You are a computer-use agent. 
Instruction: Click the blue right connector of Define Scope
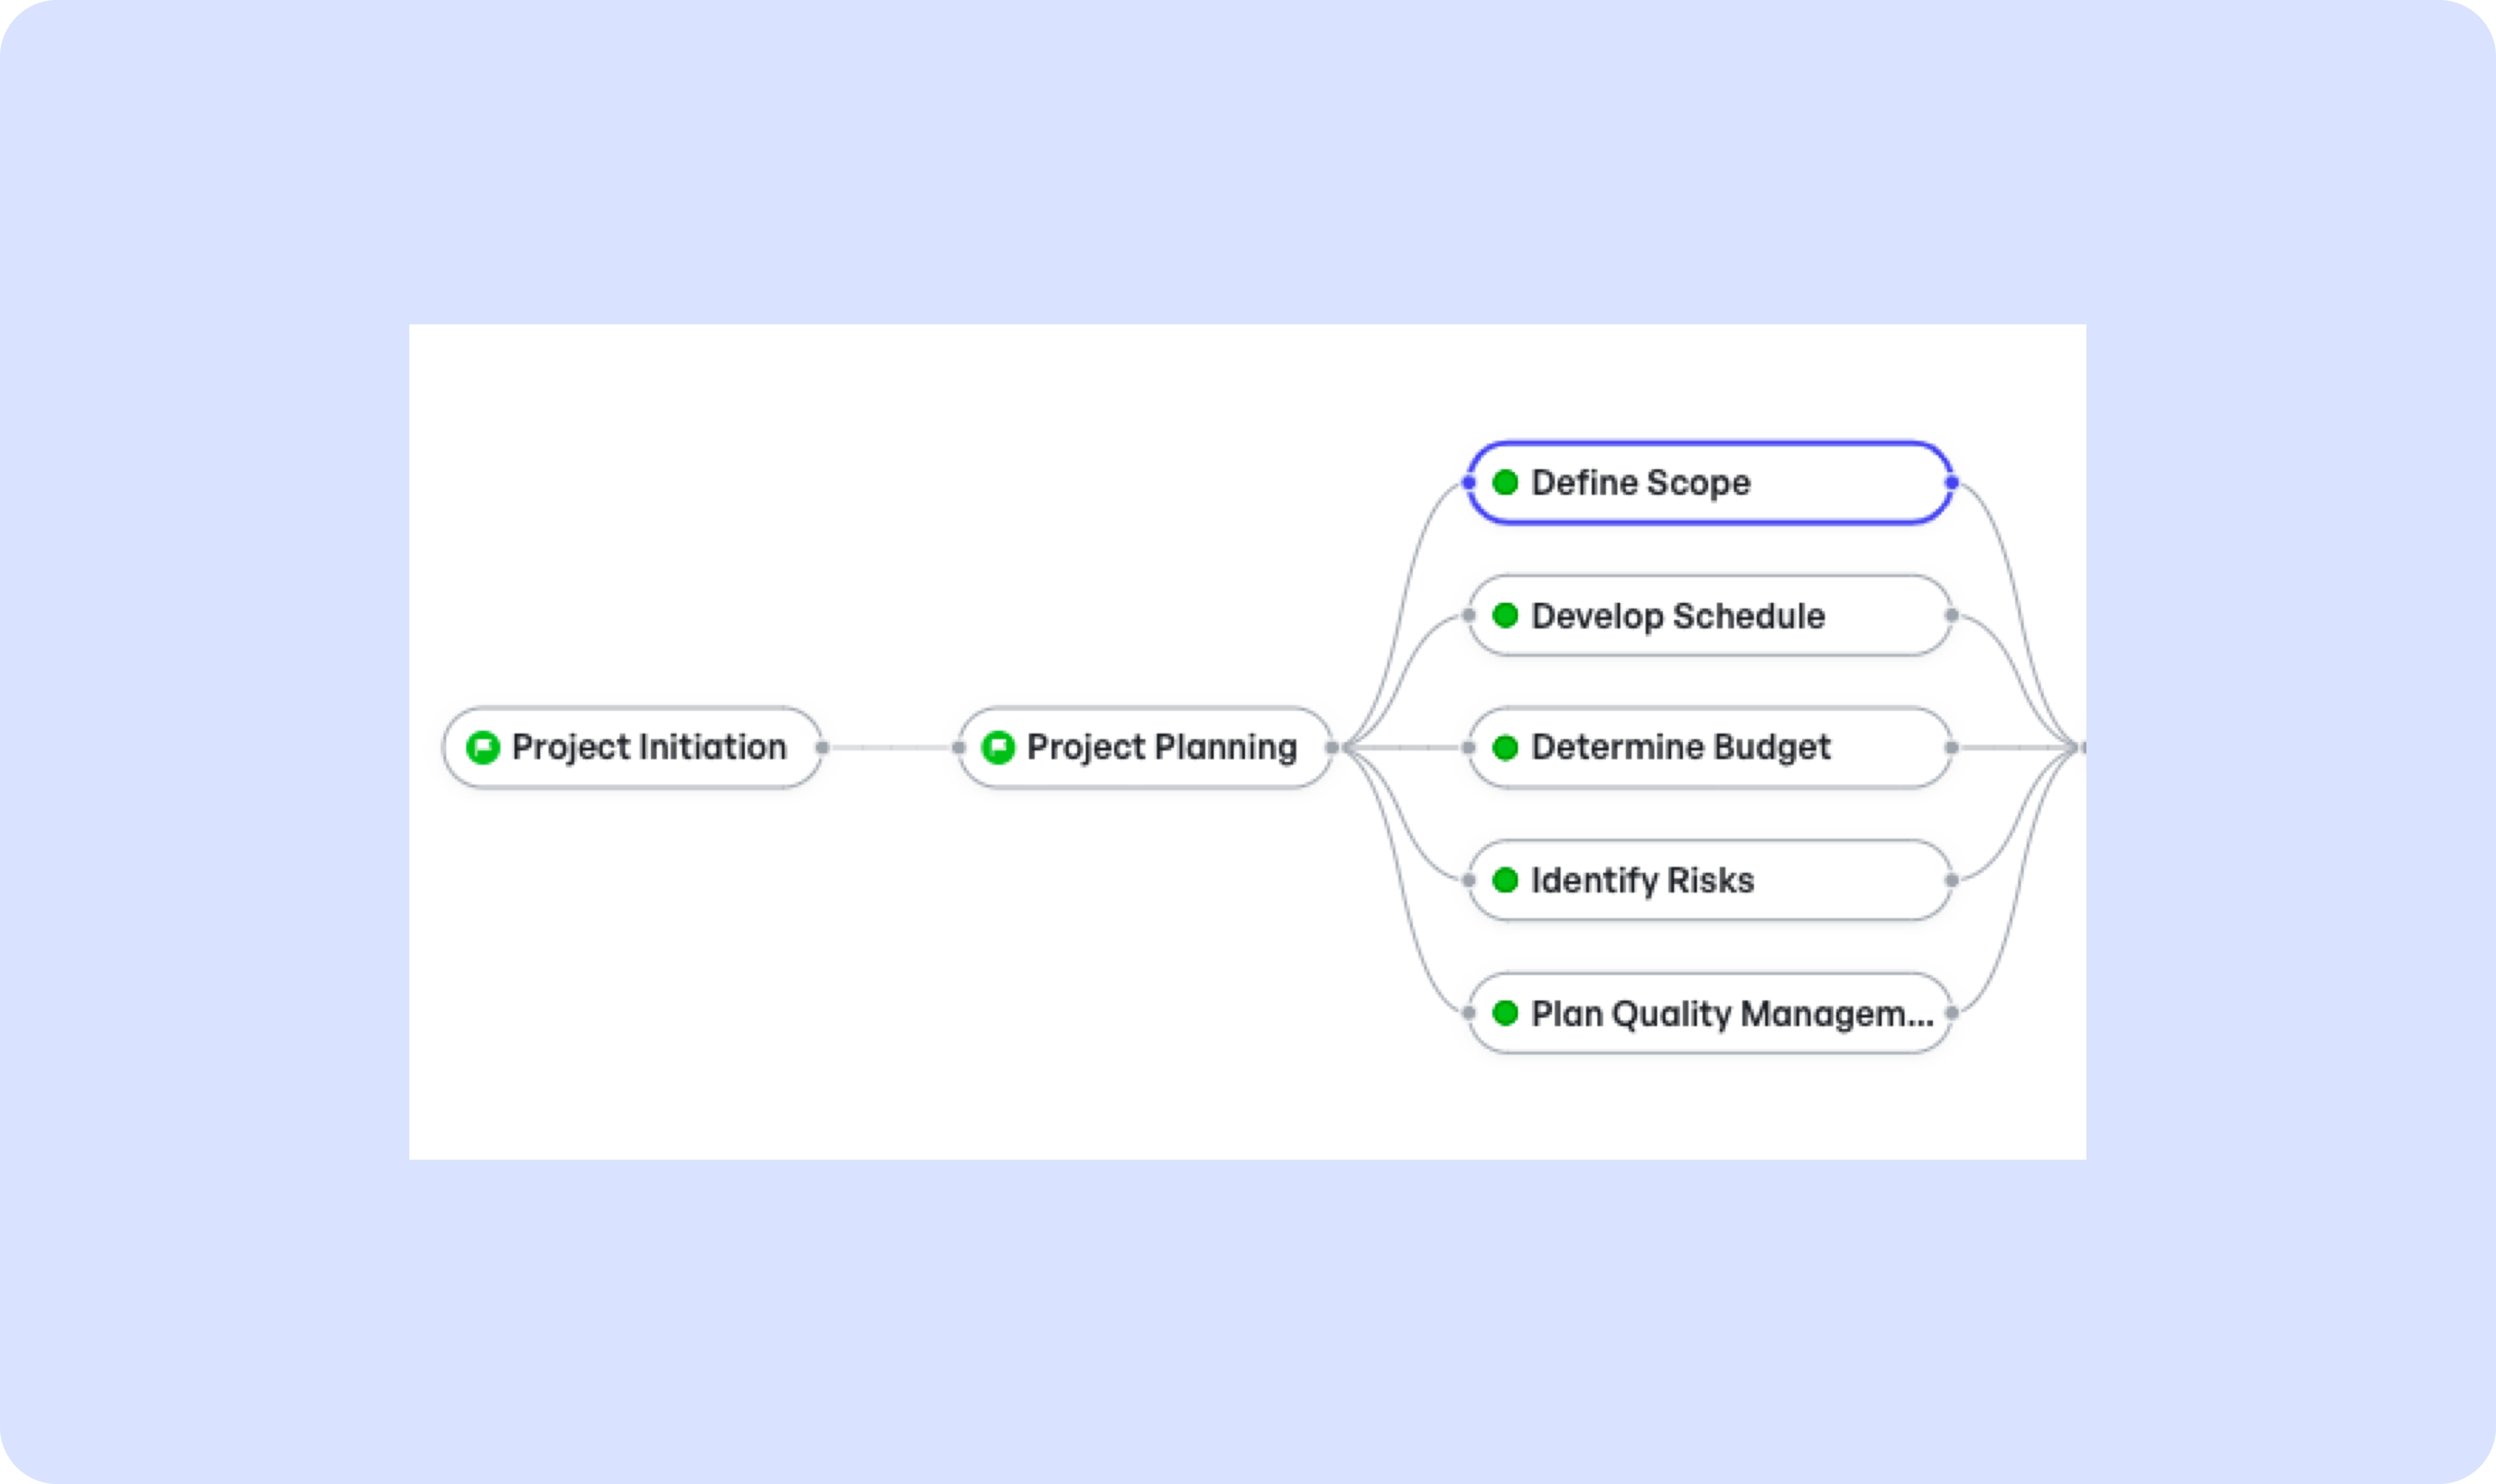(x=1952, y=482)
